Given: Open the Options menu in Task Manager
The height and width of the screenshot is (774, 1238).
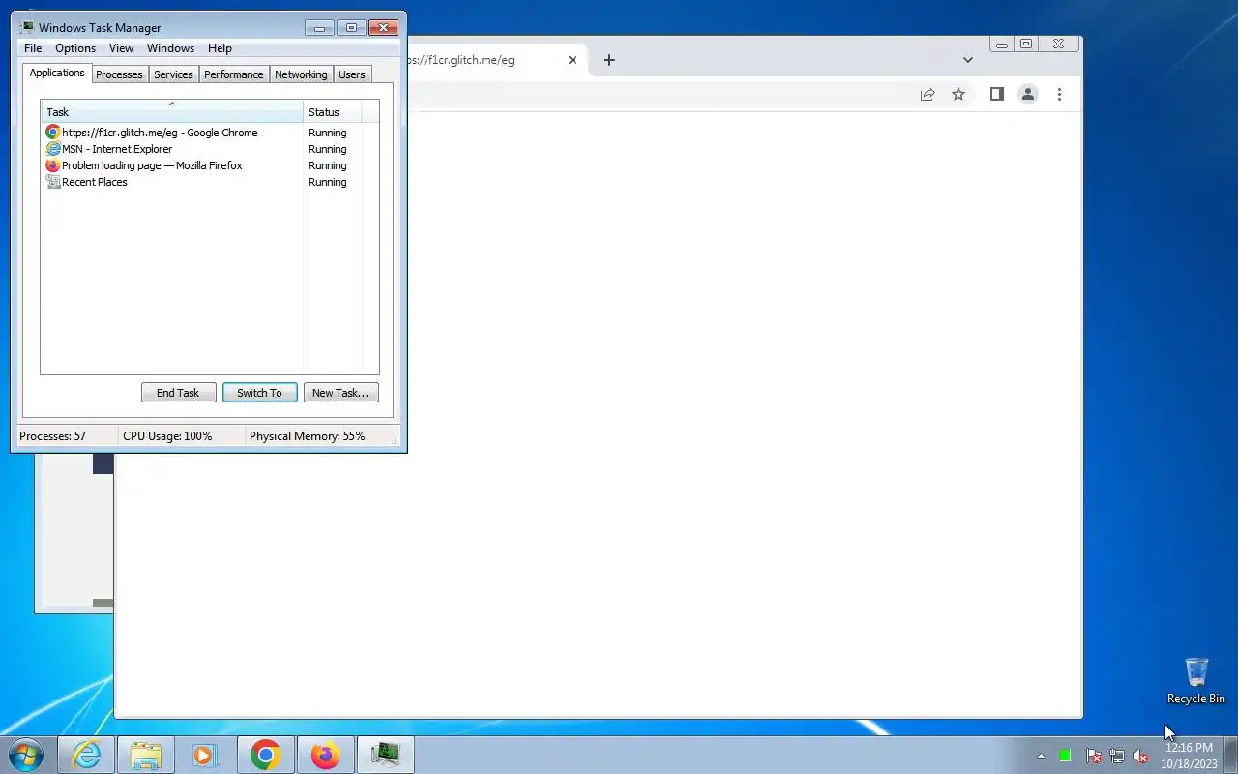Looking at the screenshot, I should point(75,48).
